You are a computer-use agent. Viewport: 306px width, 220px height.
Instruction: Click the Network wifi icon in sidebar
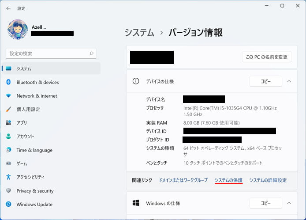coord(8,96)
